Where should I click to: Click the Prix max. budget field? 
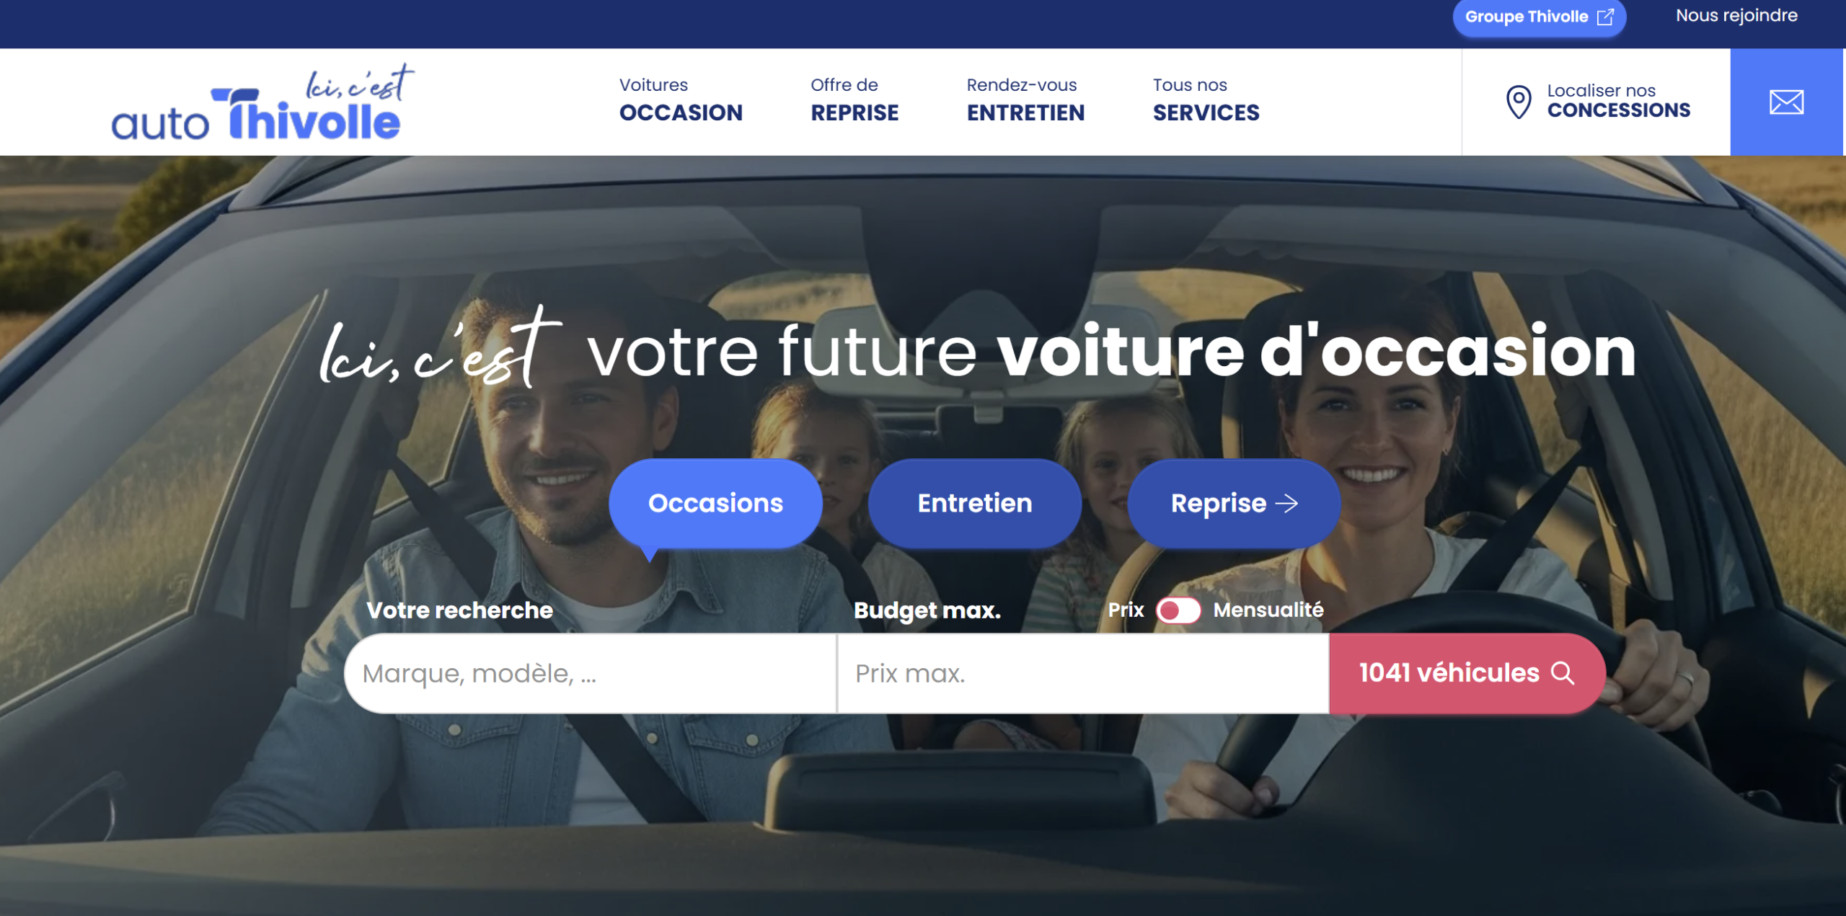(x=1083, y=673)
